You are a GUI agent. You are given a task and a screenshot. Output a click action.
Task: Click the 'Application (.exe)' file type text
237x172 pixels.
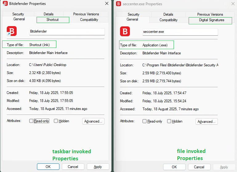pos(155,45)
